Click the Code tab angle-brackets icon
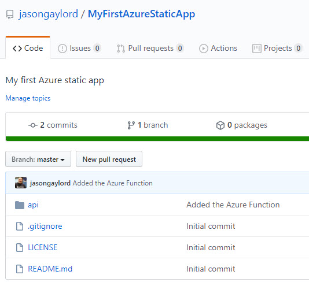Image resolution: width=309 pixels, height=286 pixels. tap(17, 49)
